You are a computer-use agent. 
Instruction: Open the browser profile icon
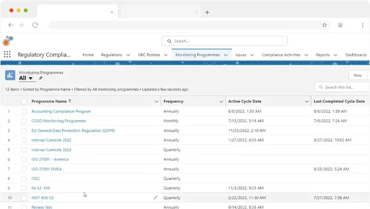pos(340,25)
